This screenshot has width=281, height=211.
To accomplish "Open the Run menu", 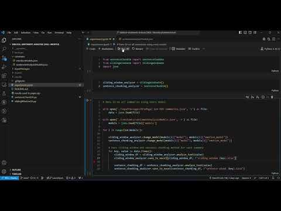I will [50, 33].
